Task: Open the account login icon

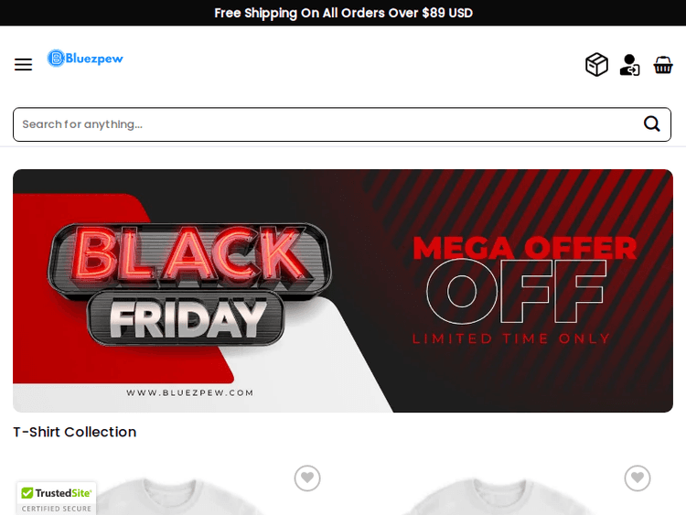Action: pyautogui.click(x=629, y=65)
